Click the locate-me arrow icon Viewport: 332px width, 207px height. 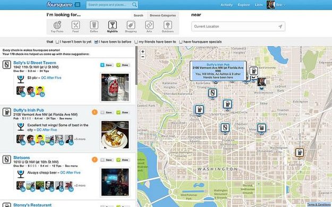tap(280, 27)
